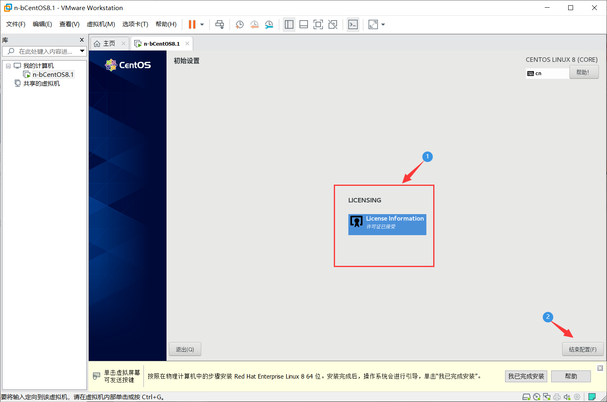Image resolution: width=607 pixels, height=402 pixels.
Task: Close the yellow install hint bar
Action: click(x=600, y=368)
